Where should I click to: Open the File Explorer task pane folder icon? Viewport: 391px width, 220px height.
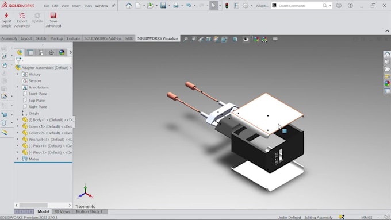tap(387, 69)
